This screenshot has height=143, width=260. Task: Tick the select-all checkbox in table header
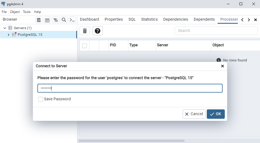tap(85, 46)
